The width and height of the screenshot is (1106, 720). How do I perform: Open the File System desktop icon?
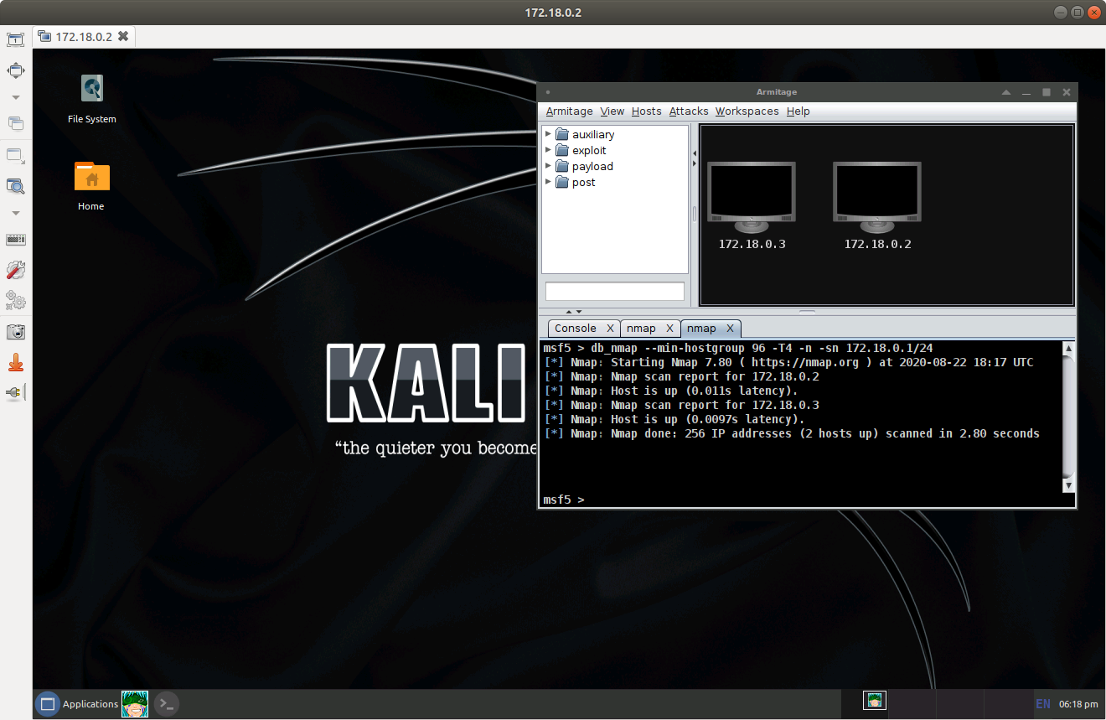coord(92,99)
